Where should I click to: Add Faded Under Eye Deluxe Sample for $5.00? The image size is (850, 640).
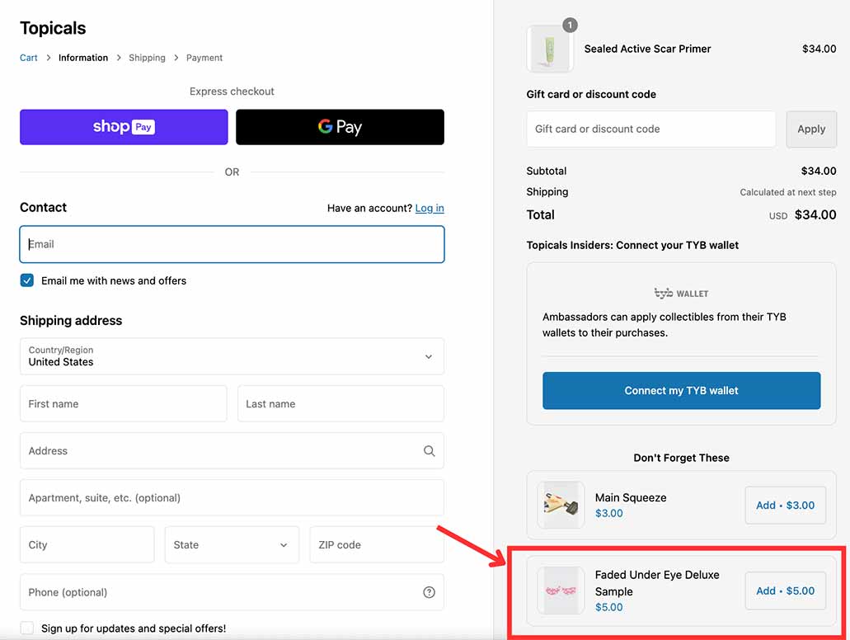pyautogui.click(x=785, y=591)
